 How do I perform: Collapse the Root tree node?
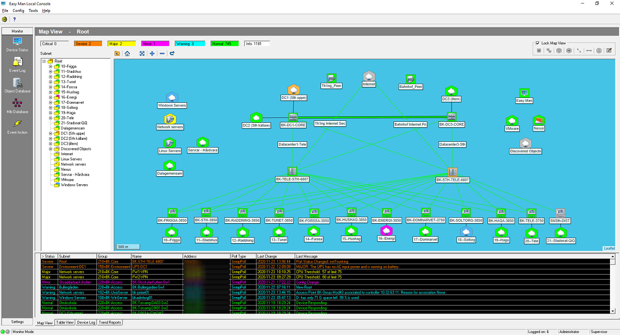[x=44, y=61]
